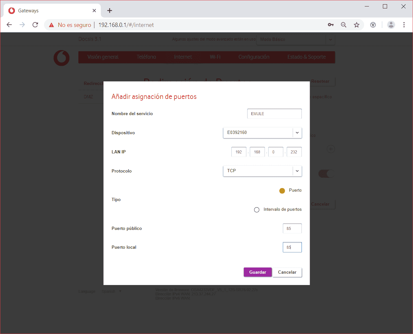Click the 'Dispositivo' label

[x=123, y=133]
